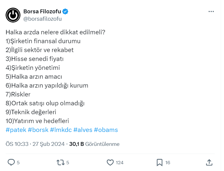Click the blue verified badge
Viewport: 224px width, 171px height.
65,12
